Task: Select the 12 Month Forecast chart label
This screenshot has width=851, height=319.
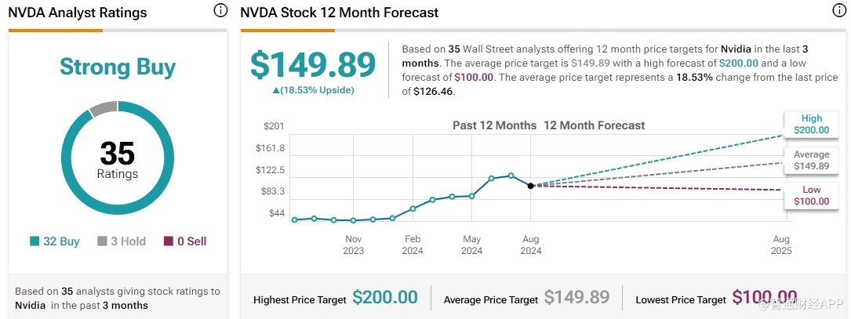Action: 594,125
